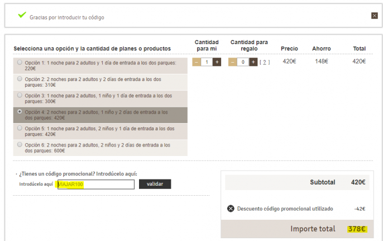Focus the 'Cantidad para mí' quantity box
The image size is (383, 241).
point(207,62)
